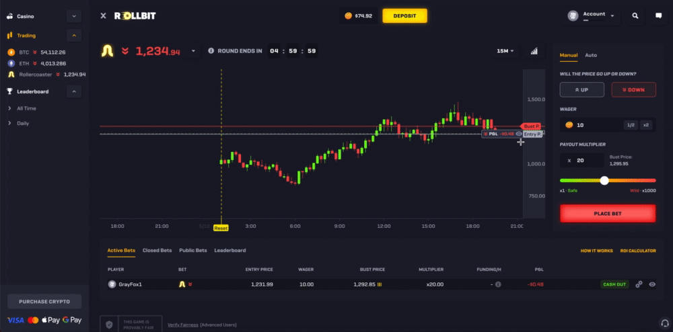This screenshot has width=673, height=332.
Task: Select ETH 4,013.286 in the sidebar
Action: pyautogui.click(x=36, y=63)
